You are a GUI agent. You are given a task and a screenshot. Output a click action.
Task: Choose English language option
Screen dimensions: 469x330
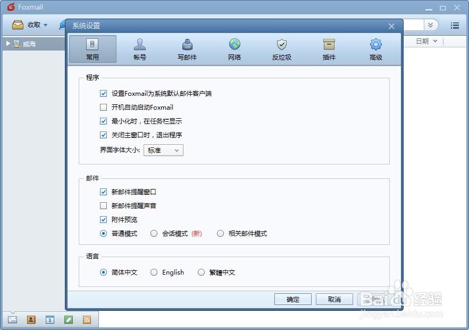[154, 272]
